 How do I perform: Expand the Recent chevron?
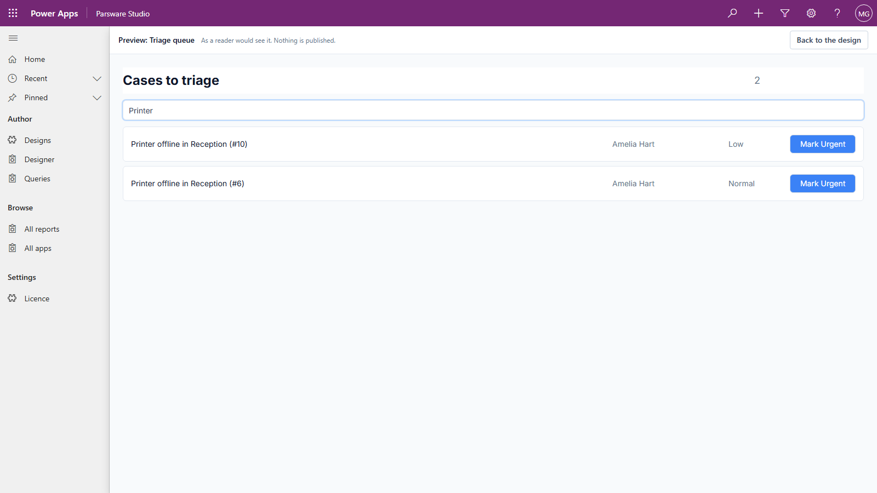tap(97, 78)
